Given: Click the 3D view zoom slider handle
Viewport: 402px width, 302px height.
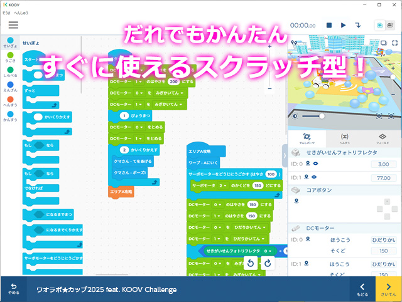Looking at the screenshot, I should pyautogui.click(x=393, y=77).
